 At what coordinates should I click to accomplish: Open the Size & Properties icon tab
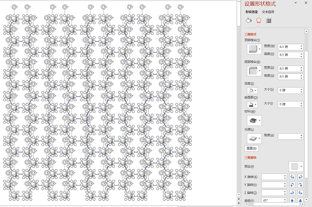[268, 20]
